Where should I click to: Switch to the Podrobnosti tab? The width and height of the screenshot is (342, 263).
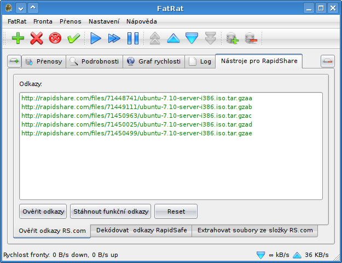[x=95, y=61]
